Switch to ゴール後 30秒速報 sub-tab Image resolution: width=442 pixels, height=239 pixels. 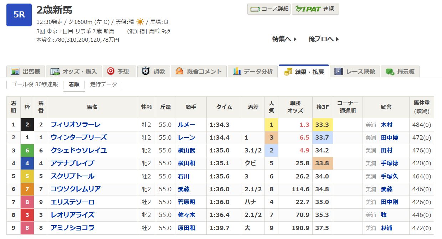click(35, 84)
